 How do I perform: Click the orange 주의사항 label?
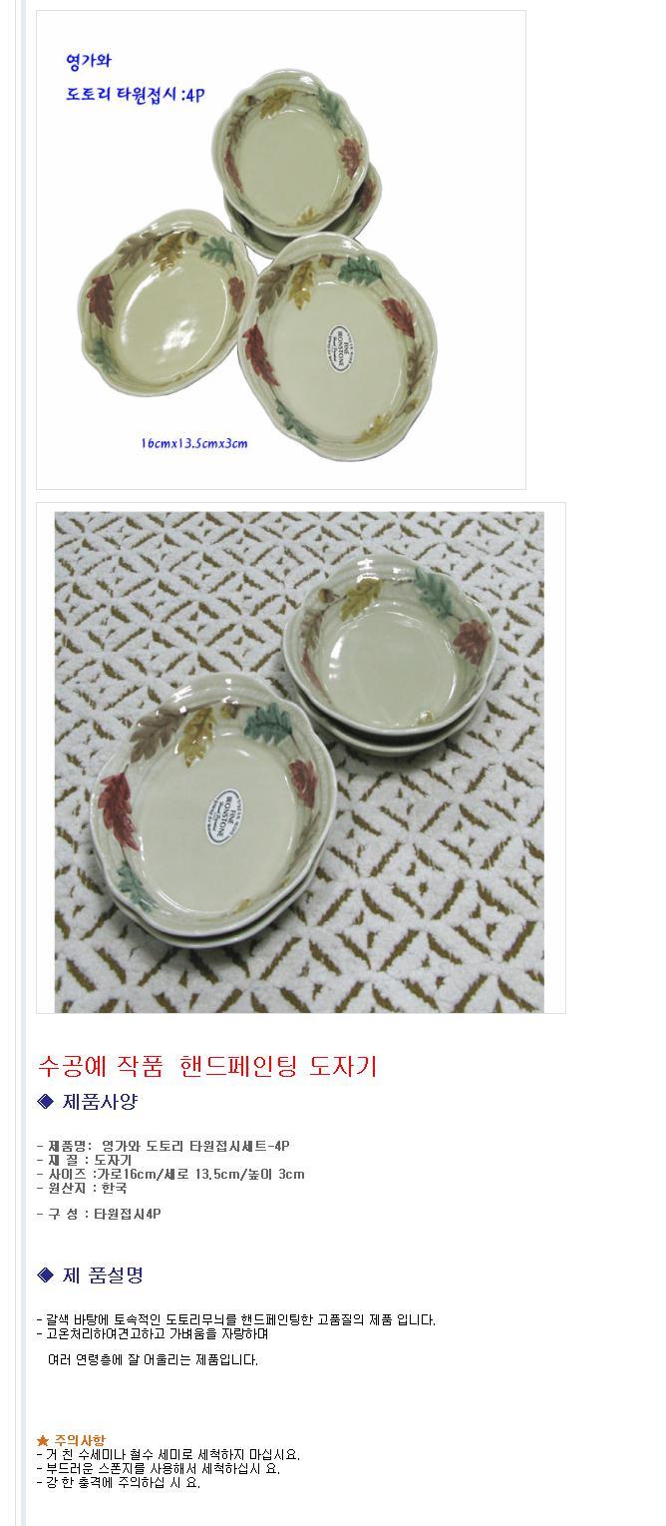pos(80,1441)
